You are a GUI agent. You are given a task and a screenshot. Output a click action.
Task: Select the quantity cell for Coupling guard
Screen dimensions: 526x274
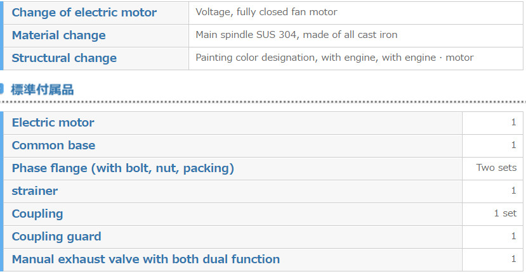click(x=513, y=237)
